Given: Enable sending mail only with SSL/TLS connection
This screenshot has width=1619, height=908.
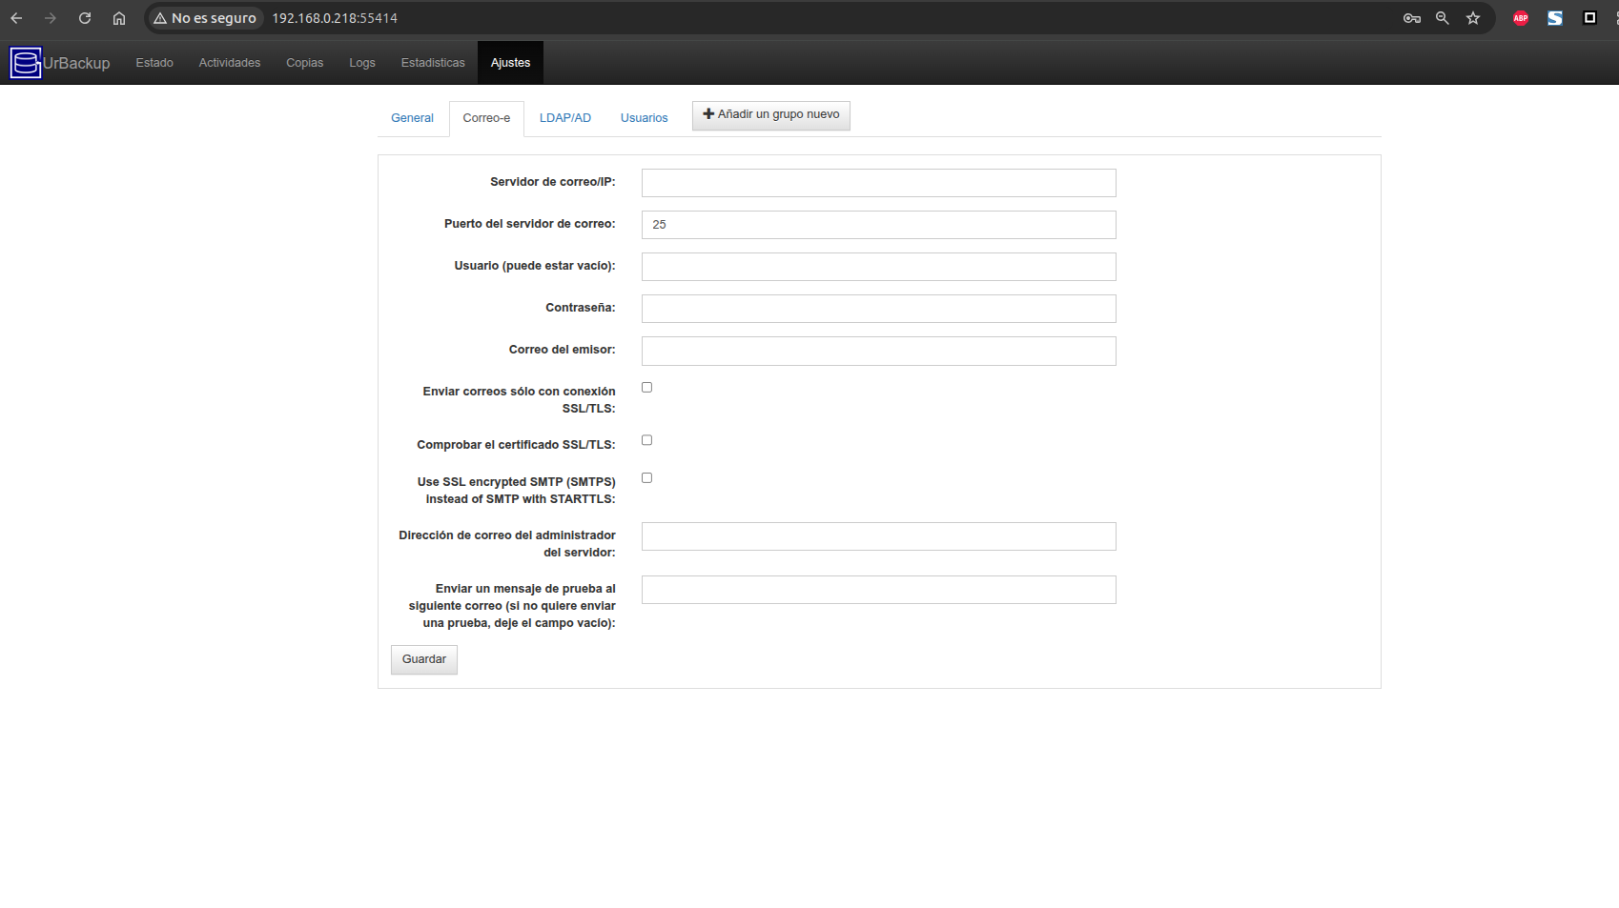Looking at the screenshot, I should [646, 388].
